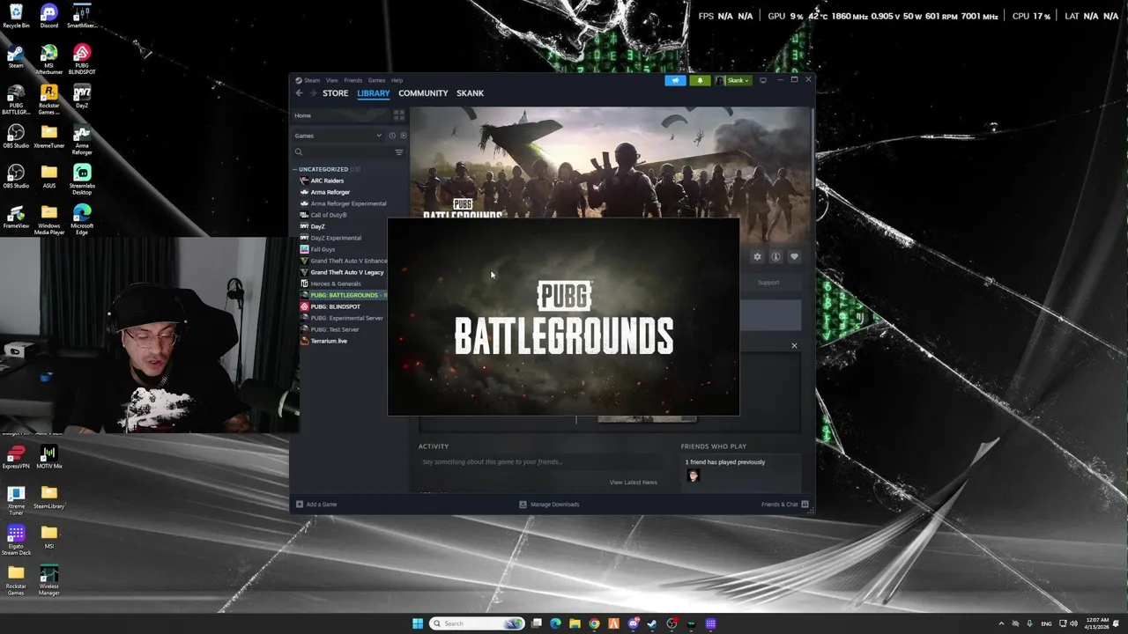Image resolution: width=1128 pixels, height=634 pixels.
Task: Open PUBG game settings gear icon
Action: click(x=757, y=257)
